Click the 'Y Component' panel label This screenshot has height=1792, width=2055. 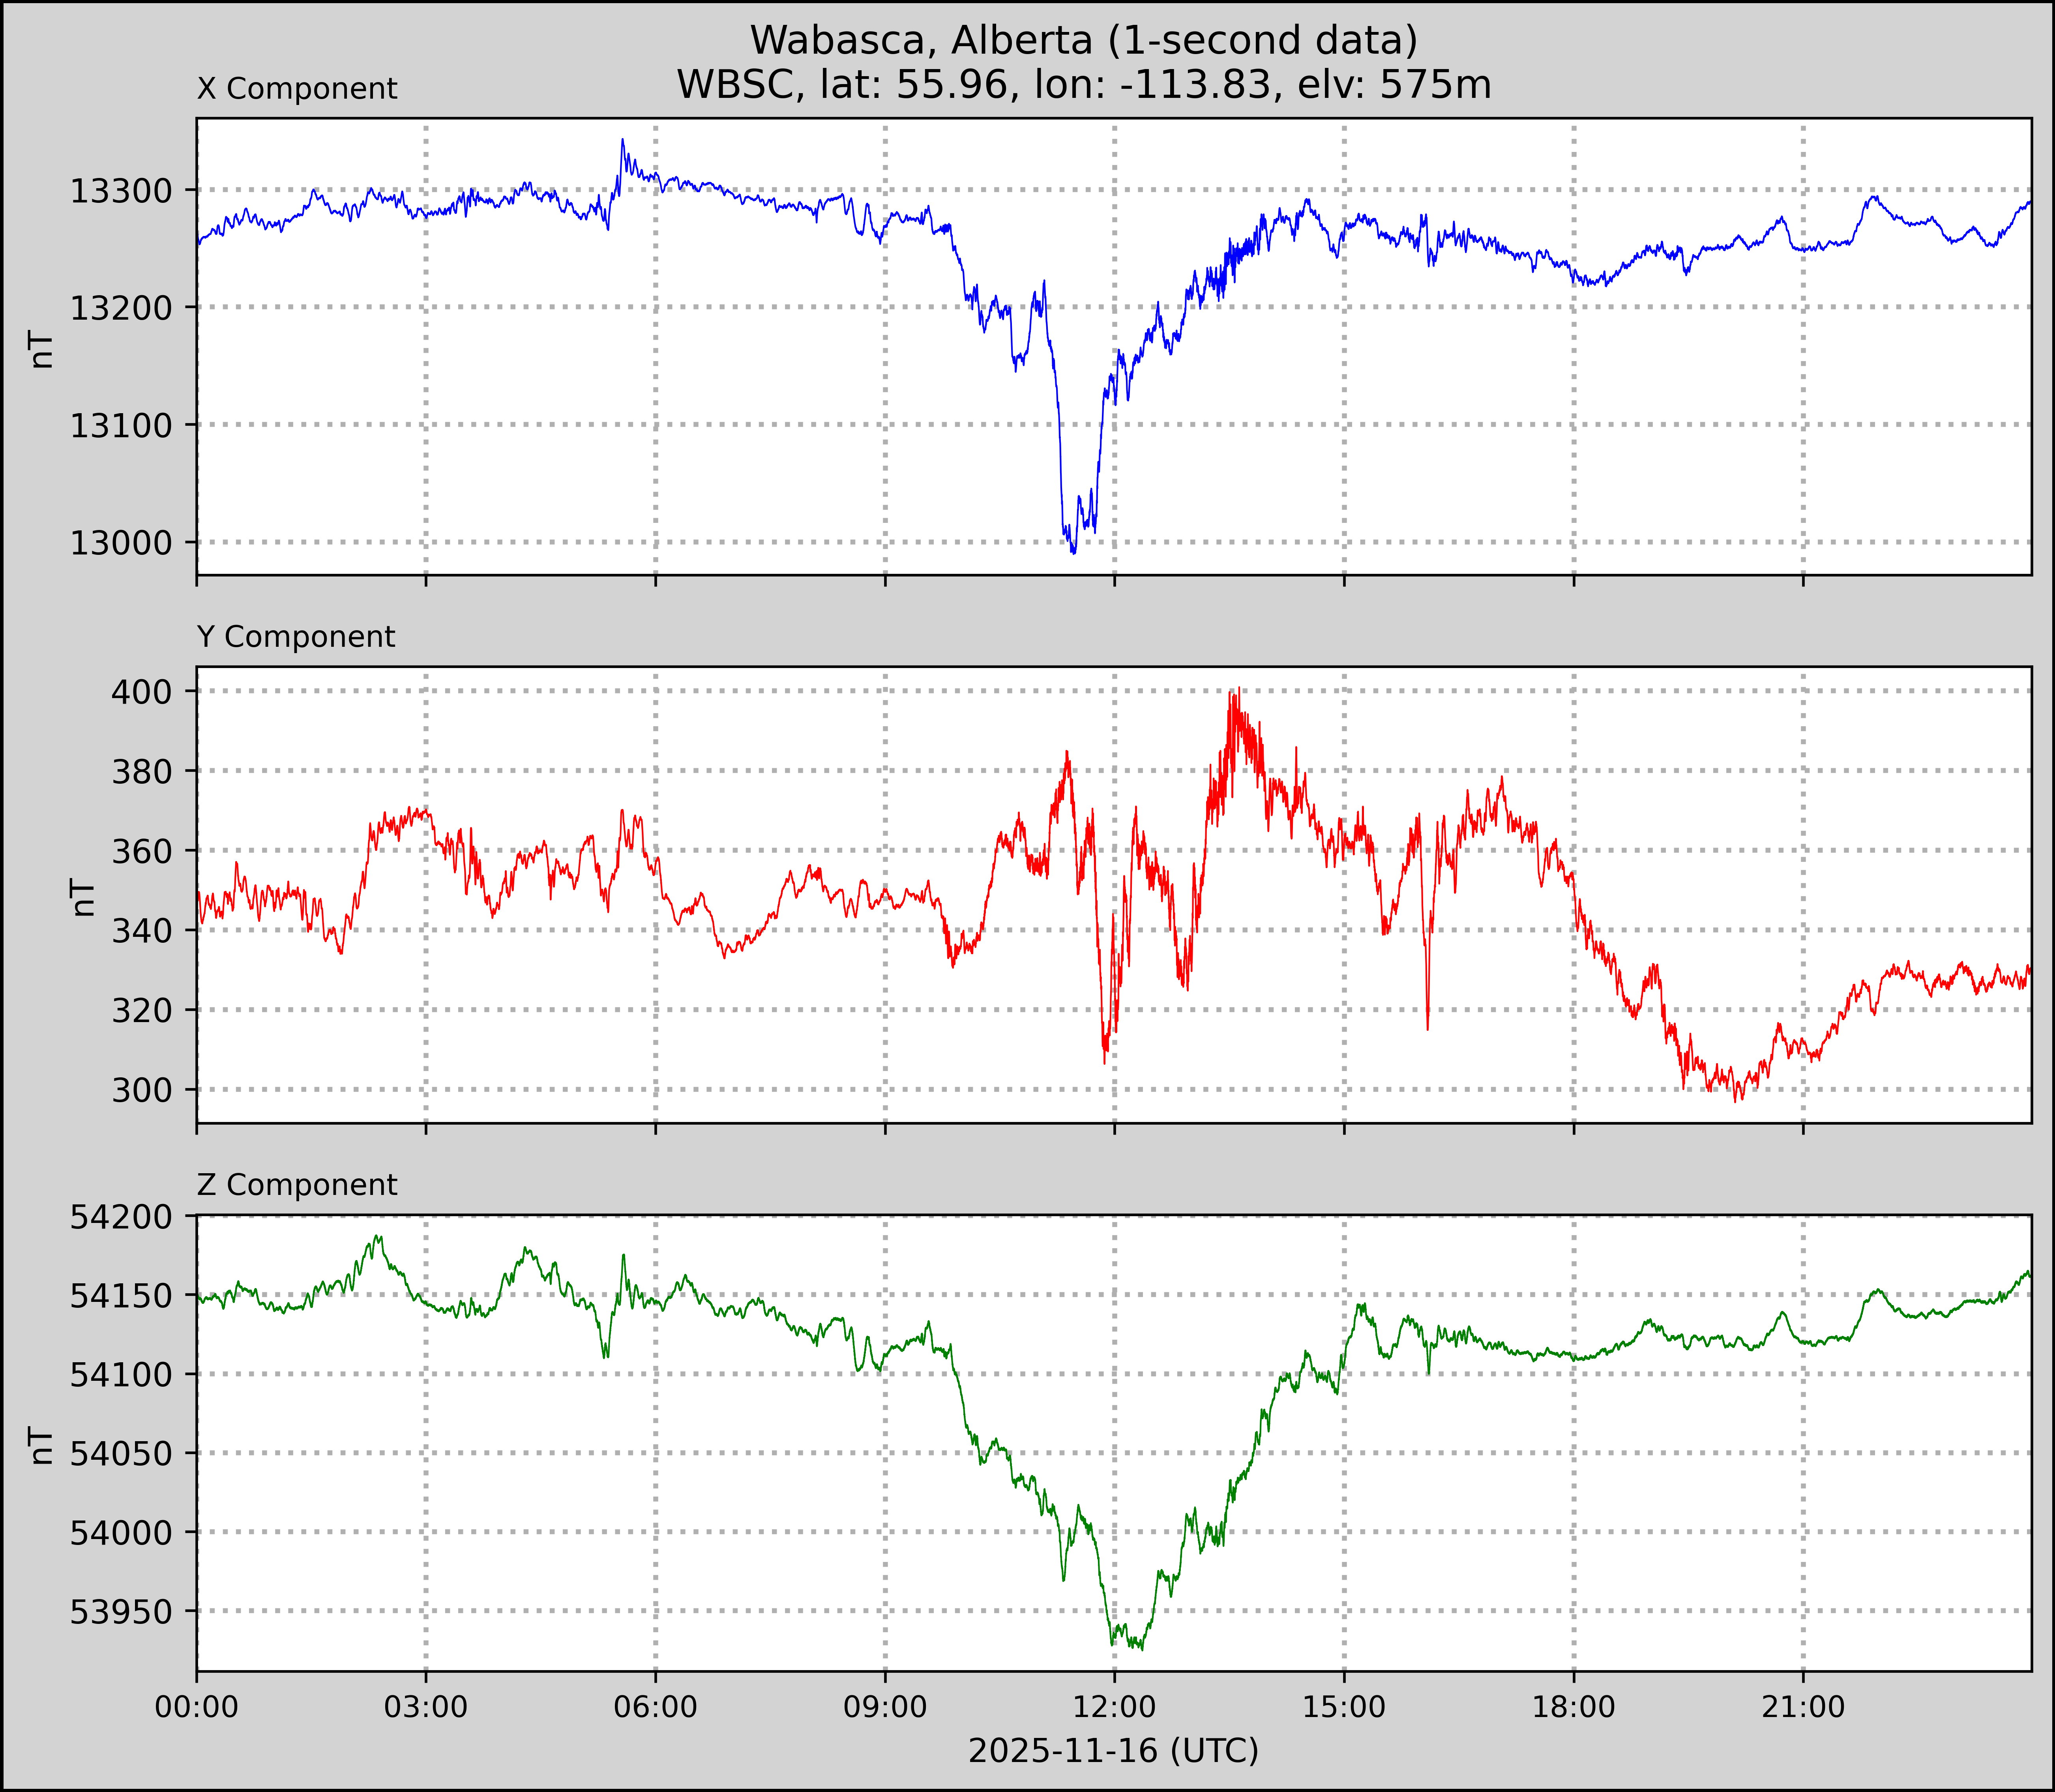point(296,637)
